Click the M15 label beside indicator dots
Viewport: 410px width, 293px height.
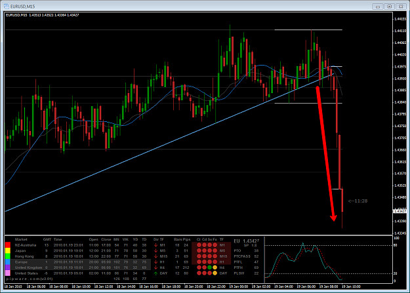tap(223, 256)
